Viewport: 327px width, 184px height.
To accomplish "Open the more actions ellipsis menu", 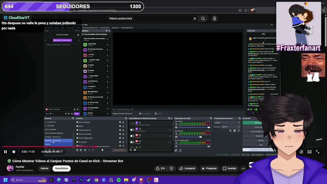I will pyautogui.click(x=243, y=168).
